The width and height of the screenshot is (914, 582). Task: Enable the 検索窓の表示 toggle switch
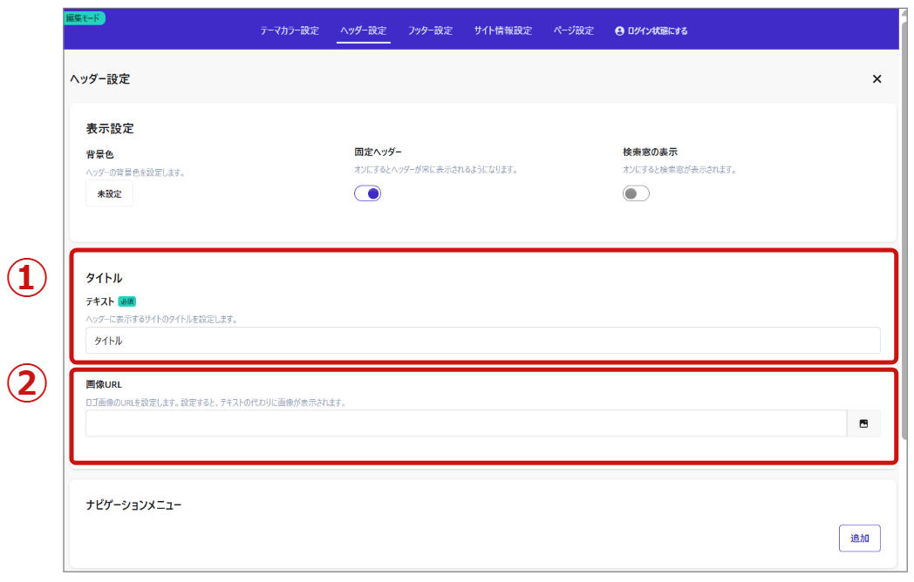[x=636, y=193]
